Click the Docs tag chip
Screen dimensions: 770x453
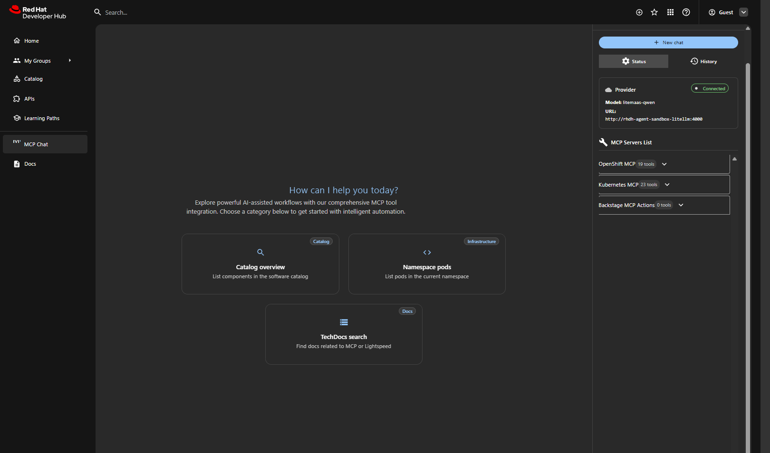407,311
